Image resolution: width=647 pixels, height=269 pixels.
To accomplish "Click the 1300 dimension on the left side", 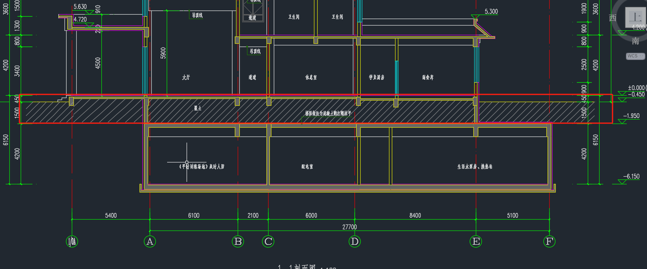I will [x=17, y=25].
